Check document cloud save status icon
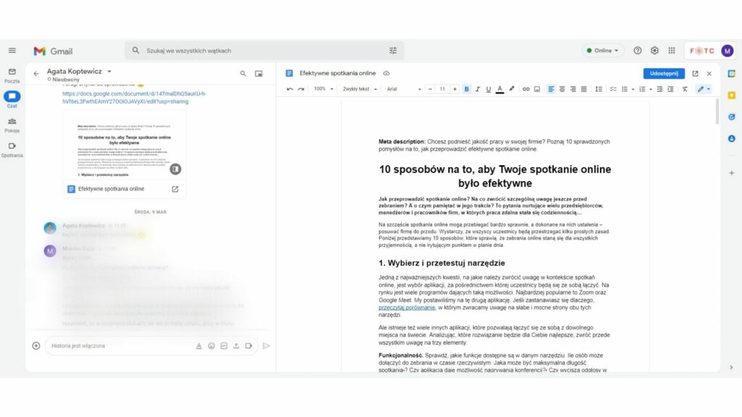742x417 pixels. point(386,73)
